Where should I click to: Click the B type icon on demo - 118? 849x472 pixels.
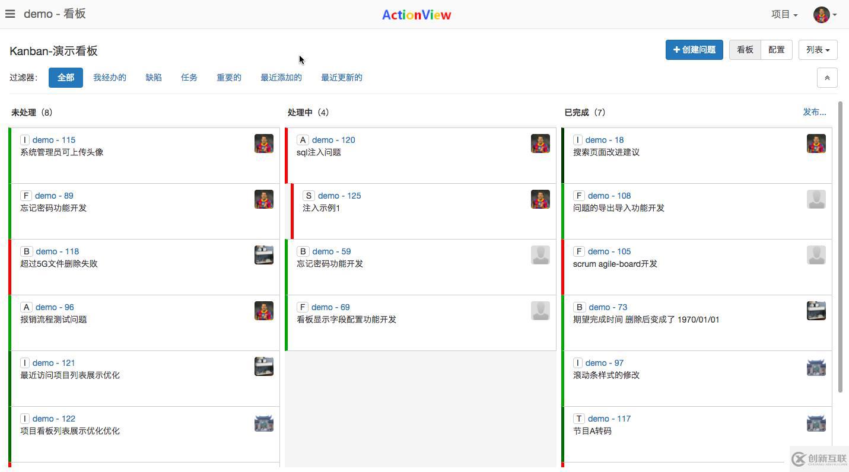tap(26, 251)
